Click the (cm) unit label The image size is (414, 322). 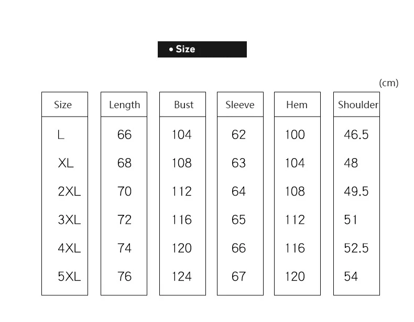[388, 83]
